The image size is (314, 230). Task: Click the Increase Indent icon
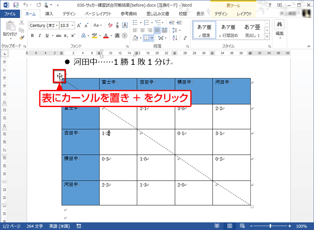179,23
